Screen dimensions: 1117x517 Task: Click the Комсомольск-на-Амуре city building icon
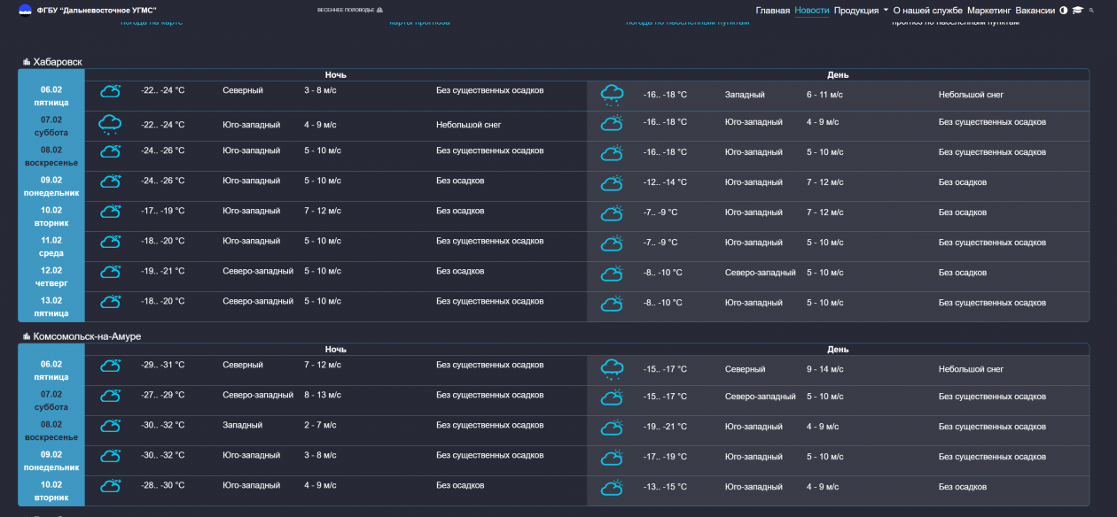tap(26, 336)
